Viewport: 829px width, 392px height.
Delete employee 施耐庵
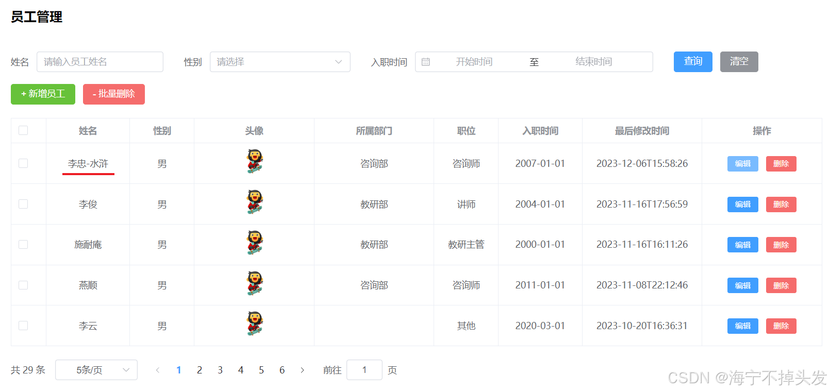[781, 245]
